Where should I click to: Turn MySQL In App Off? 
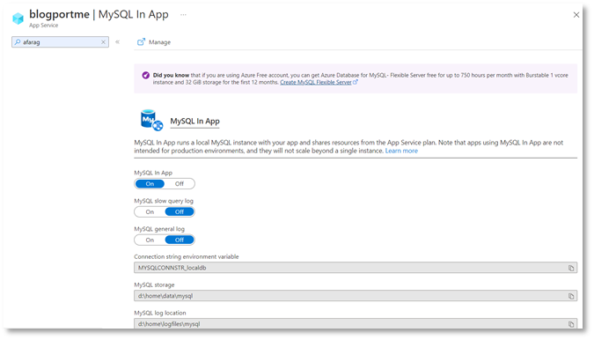pyautogui.click(x=180, y=184)
